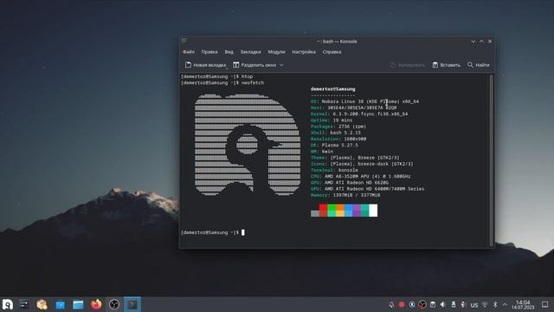Open the Bluetooth tray icon

pyautogui.click(x=495, y=304)
